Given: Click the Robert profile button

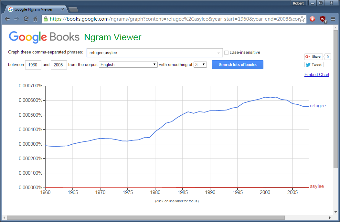Looking at the screenshot, I should 298,3.
